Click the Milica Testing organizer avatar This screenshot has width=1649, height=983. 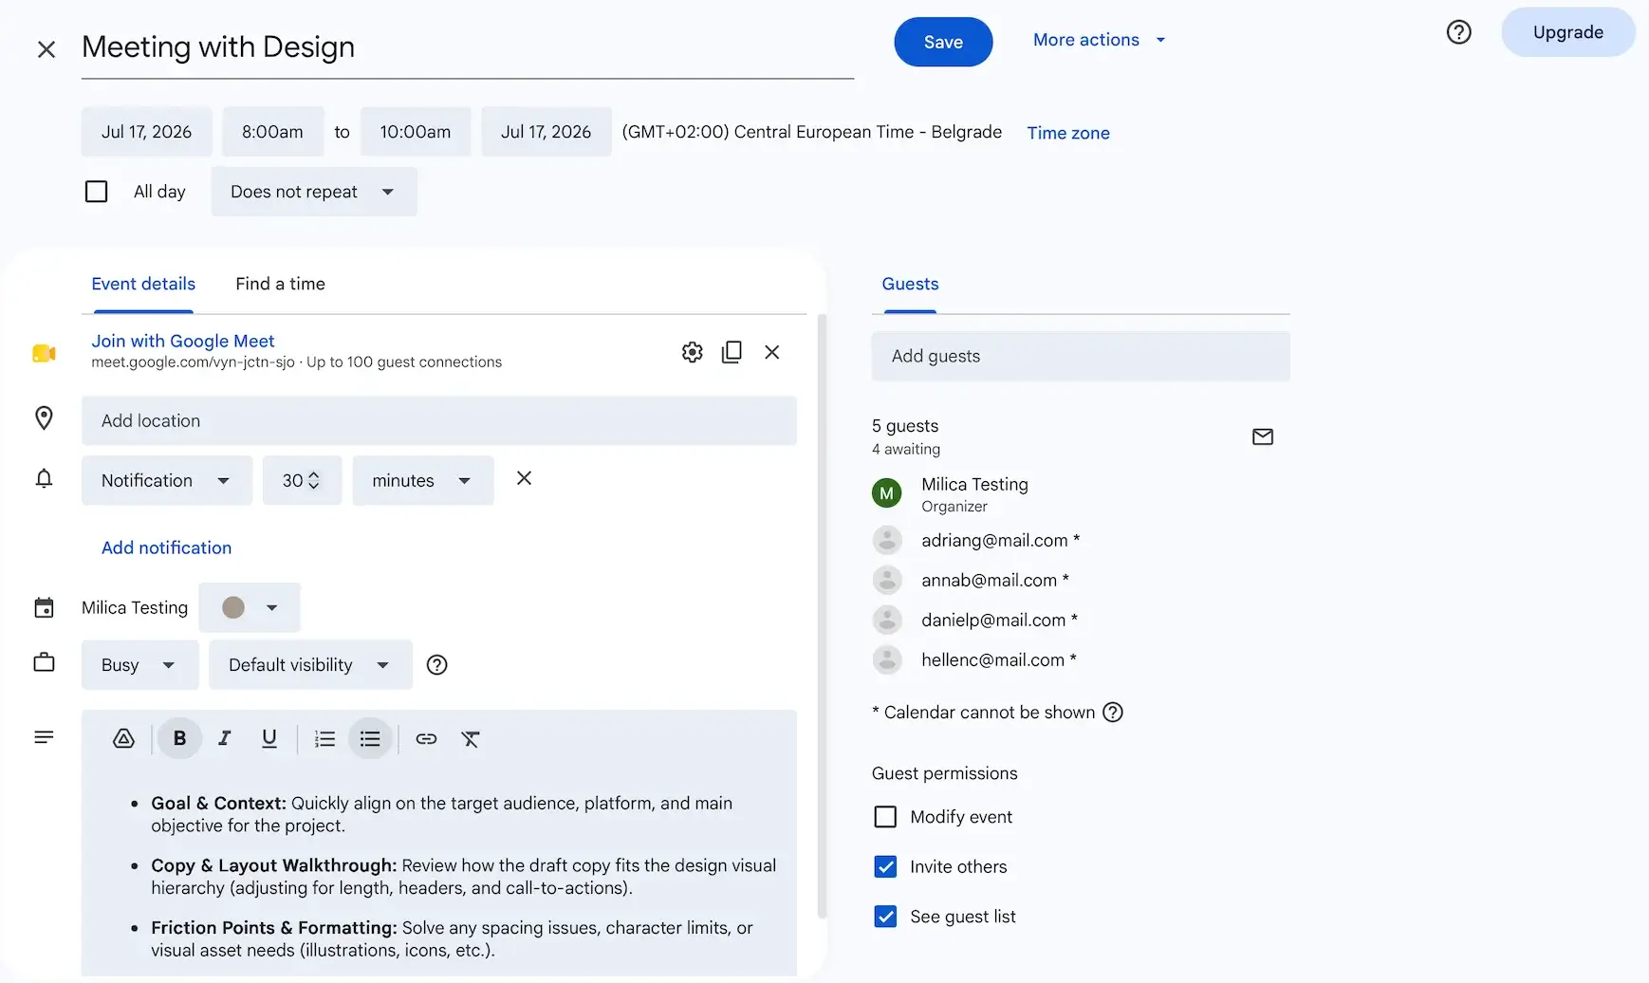point(886,492)
